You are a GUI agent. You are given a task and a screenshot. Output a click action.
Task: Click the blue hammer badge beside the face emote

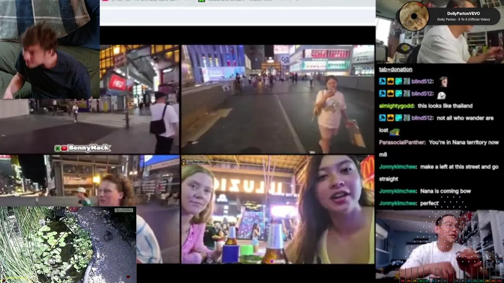pos(382,81)
